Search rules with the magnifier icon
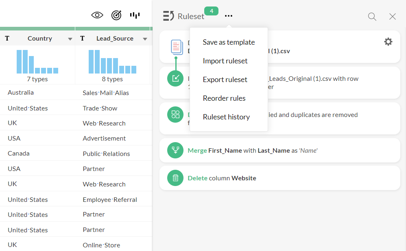The image size is (406, 251). click(x=372, y=16)
